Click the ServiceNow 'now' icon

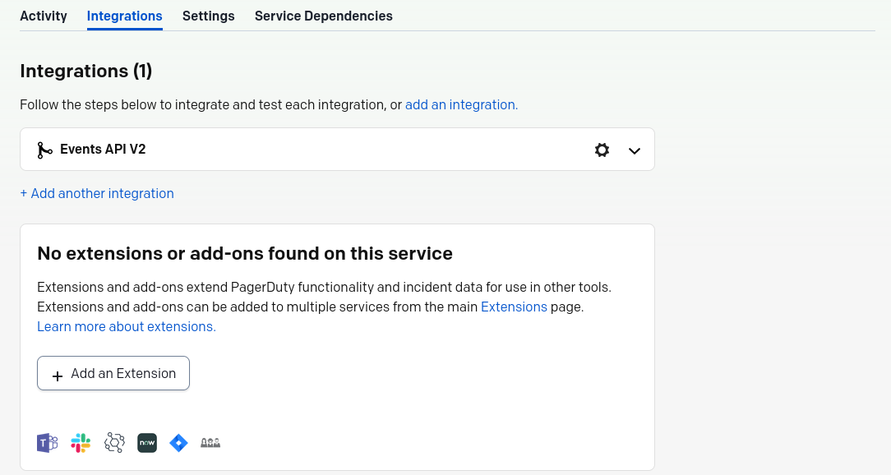[x=147, y=443]
